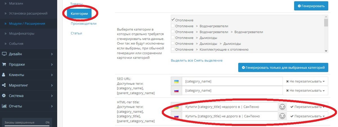Switch to the Производители tab

84,23
